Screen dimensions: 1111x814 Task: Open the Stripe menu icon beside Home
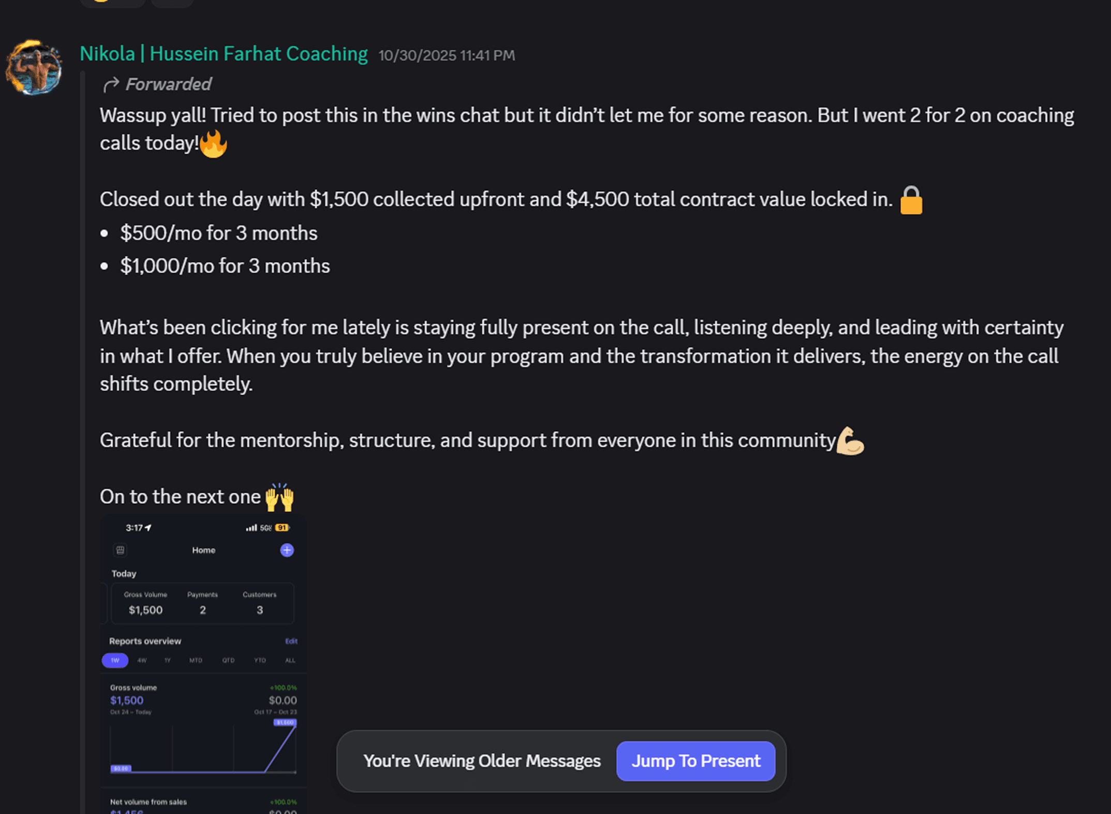point(120,551)
